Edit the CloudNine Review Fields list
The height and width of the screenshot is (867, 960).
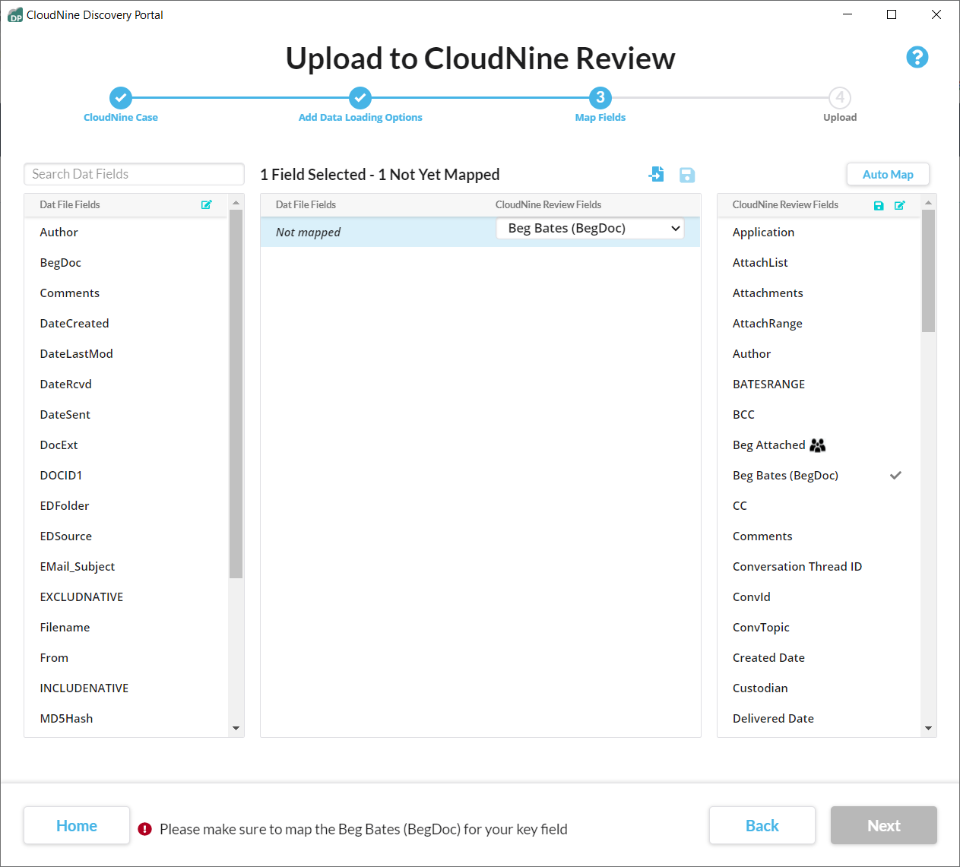(900, 205)
